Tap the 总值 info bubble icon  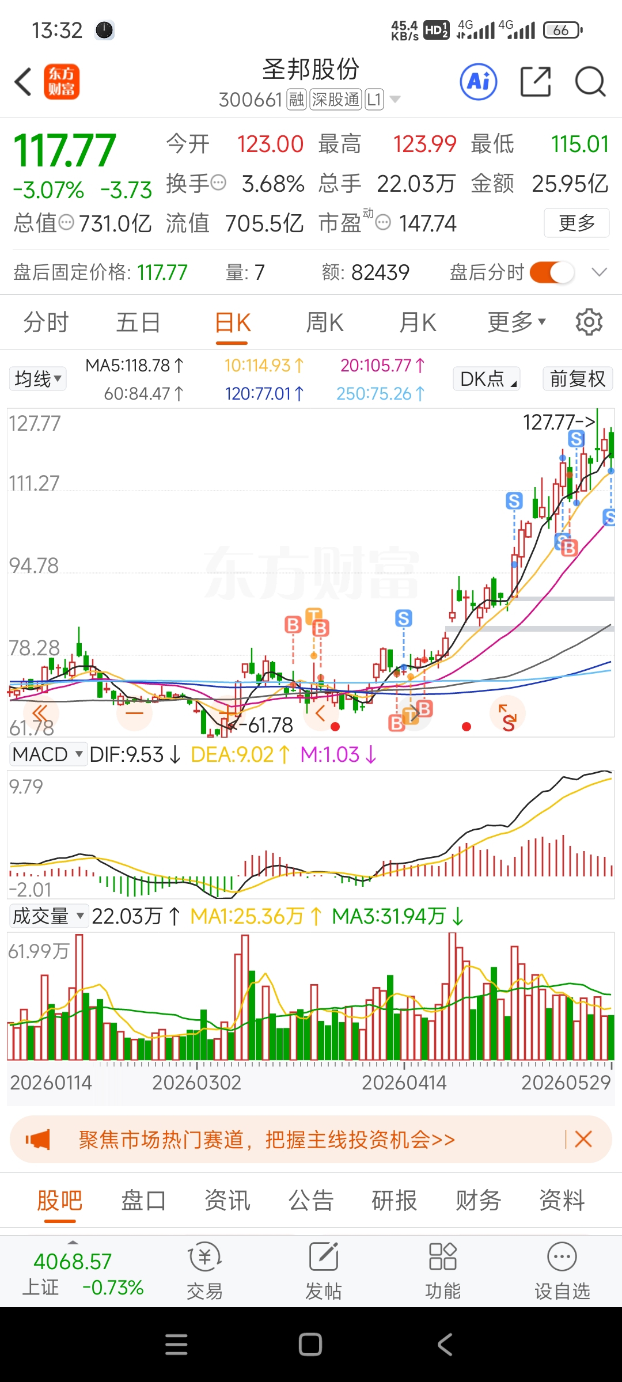(67, 222)
